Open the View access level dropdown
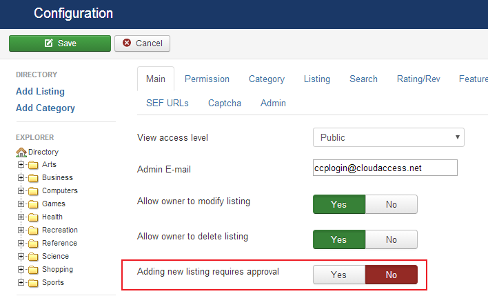The image size is (488, 296). 388,137
